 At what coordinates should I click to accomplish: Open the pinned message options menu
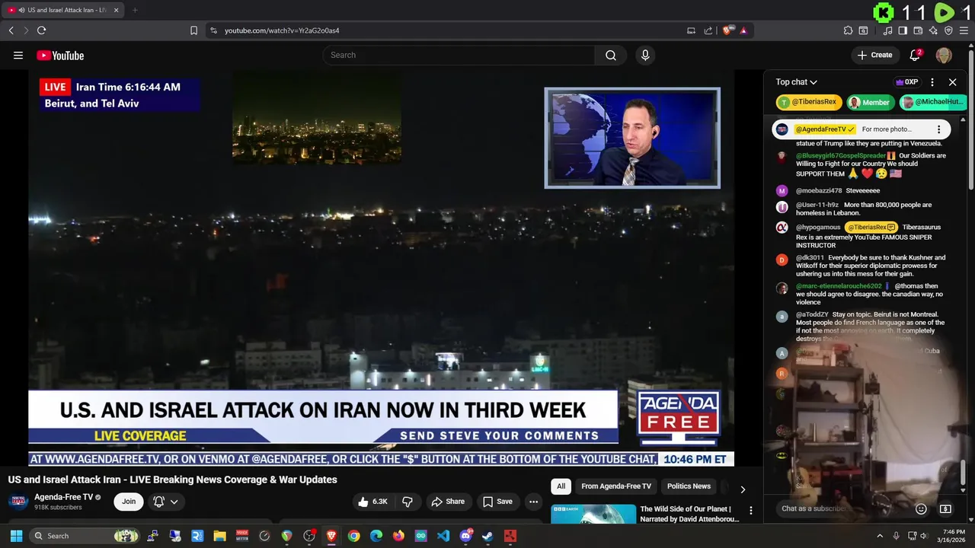[x=938, y=129]
